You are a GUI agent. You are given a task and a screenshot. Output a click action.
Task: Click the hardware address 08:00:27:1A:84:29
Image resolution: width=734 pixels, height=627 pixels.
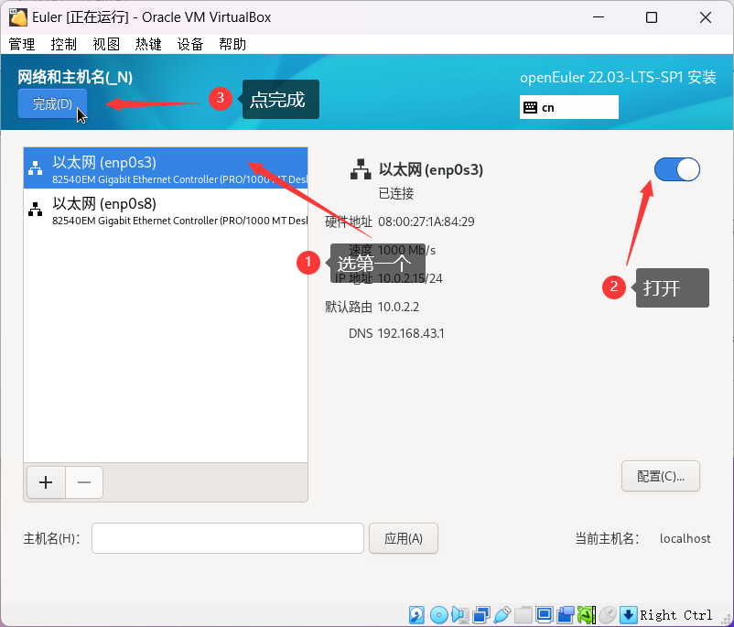(x=426, y=222)
